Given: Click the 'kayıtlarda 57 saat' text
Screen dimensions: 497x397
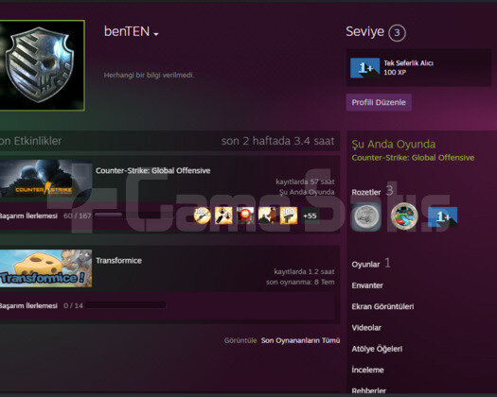Looking at the screenshot, I should tap(305, 181).
